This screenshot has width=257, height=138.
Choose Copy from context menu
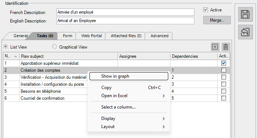[x=129, y=88]
